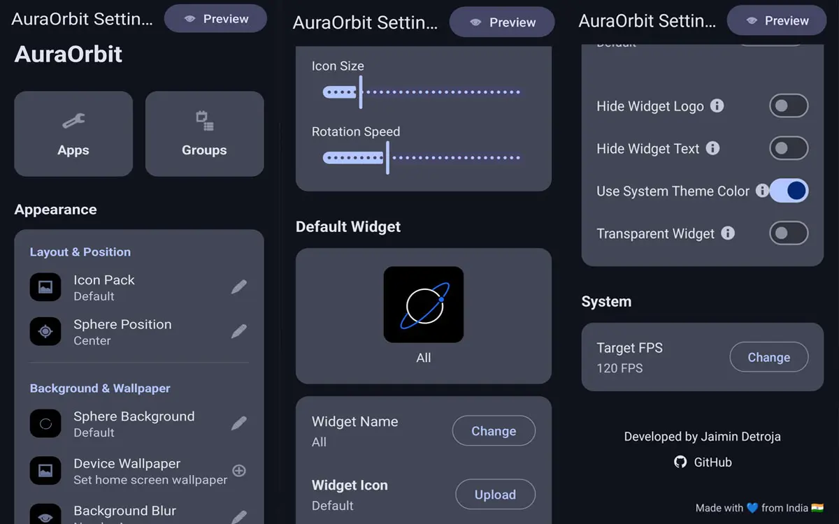Edit Sphere Background with the pencil icon
This screenshot has height=524, width=839.
click(x=239, y=423)
